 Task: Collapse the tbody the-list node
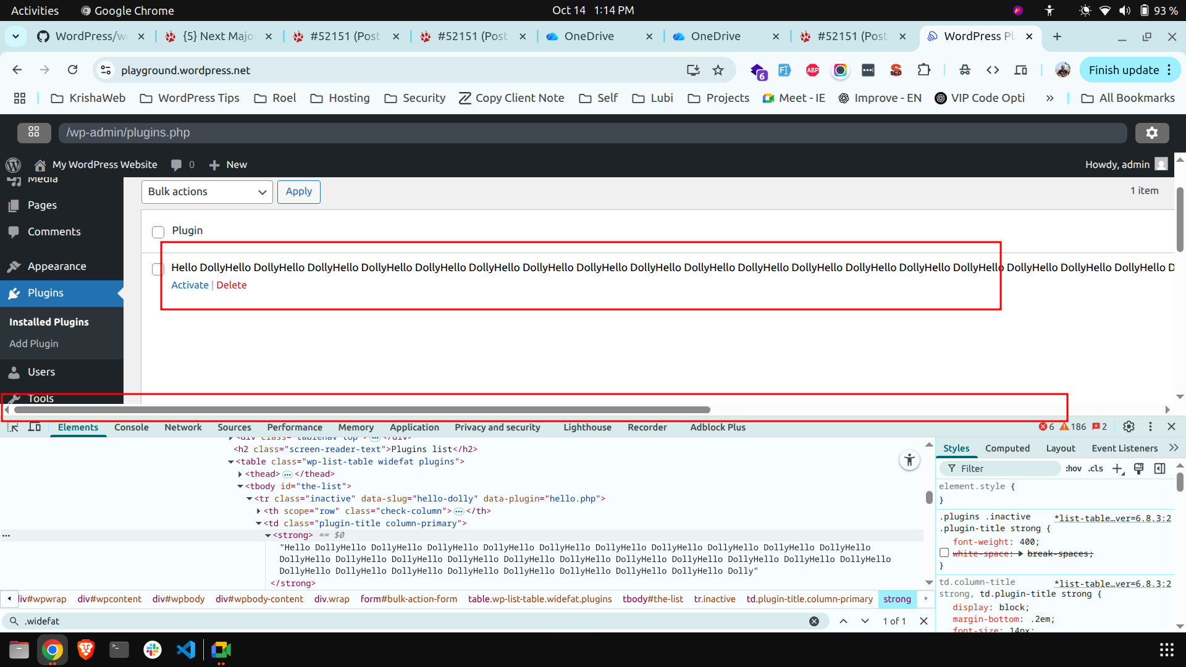240,487
